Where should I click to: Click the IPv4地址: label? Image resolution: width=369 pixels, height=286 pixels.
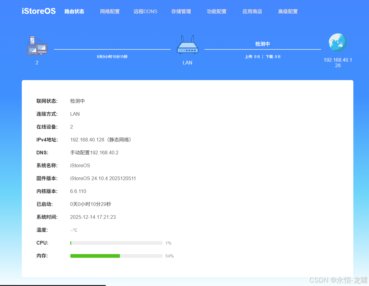[x=47, y=140]
